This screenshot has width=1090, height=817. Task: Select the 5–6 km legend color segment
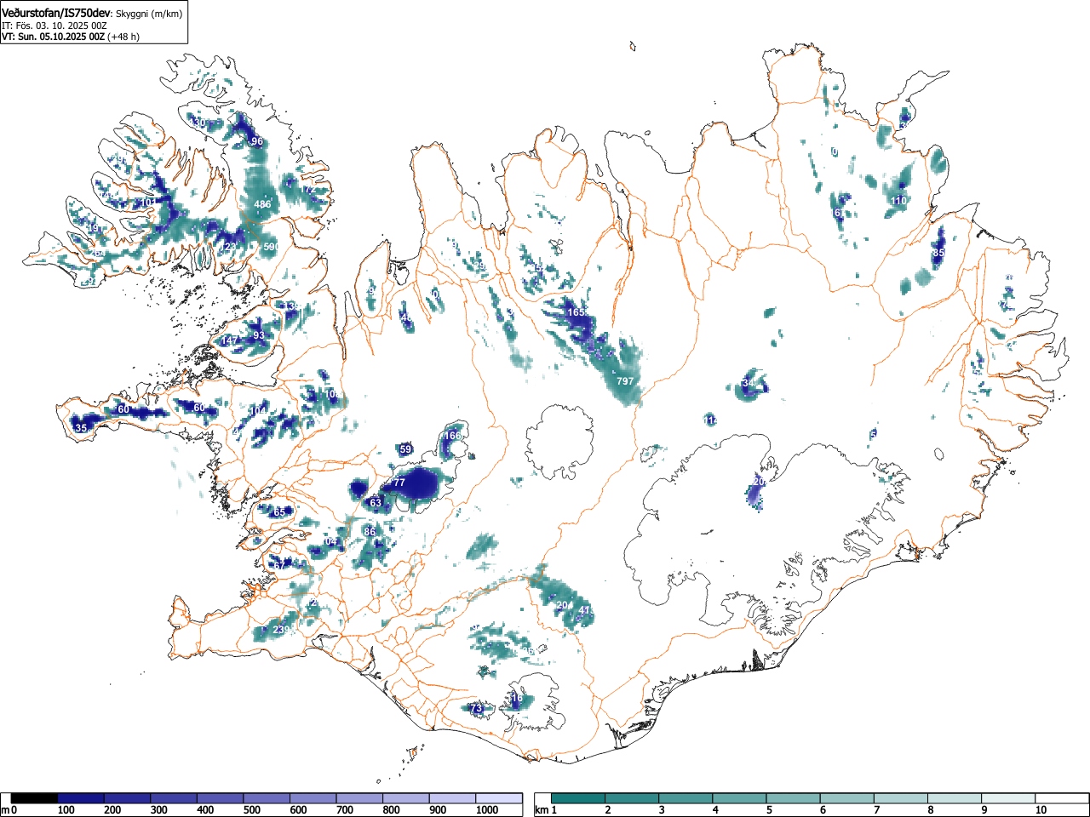[x=794, y=798]
